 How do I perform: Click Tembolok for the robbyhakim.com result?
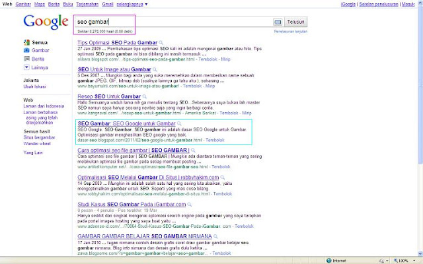tap(223, 194)
